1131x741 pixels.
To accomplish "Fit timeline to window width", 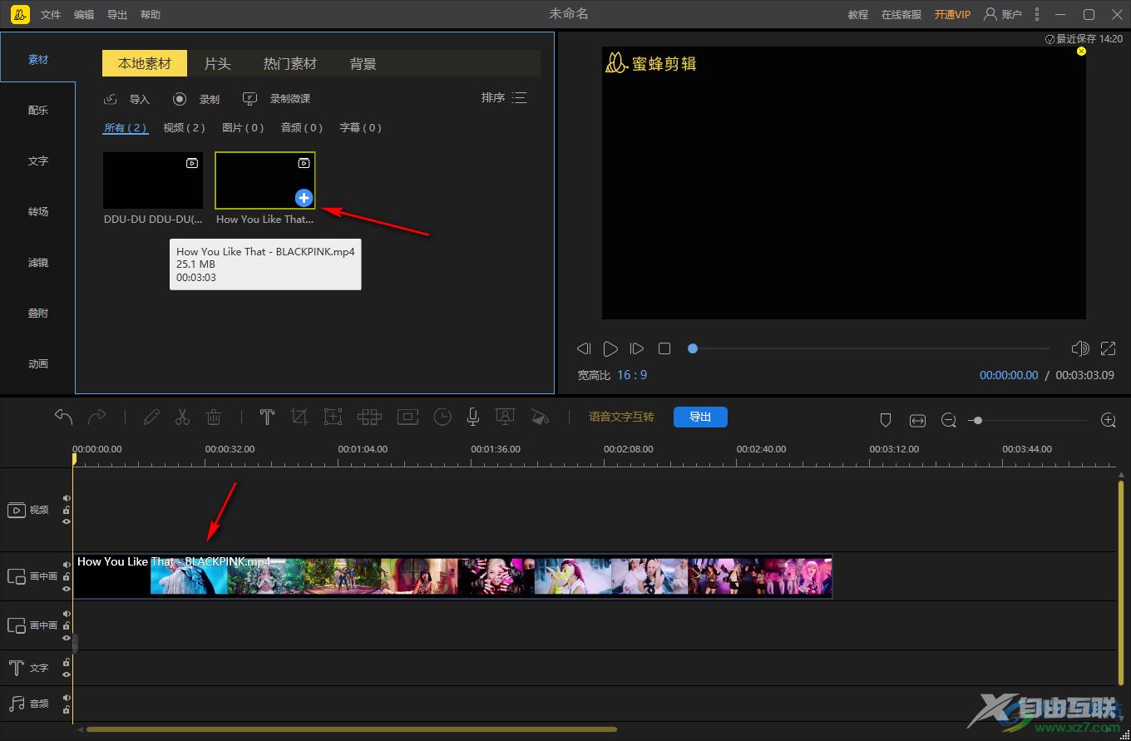I will 917,421.
